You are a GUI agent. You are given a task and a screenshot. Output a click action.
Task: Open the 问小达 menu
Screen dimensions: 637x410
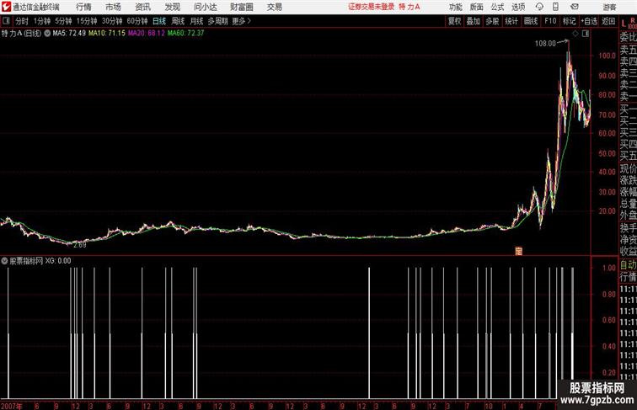coord(205,7)
